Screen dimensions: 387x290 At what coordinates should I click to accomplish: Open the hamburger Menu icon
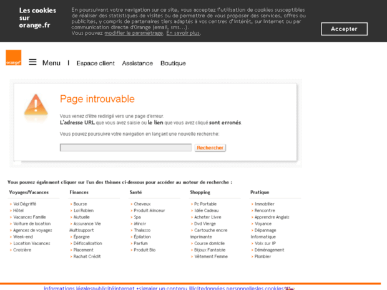[32, 62]
